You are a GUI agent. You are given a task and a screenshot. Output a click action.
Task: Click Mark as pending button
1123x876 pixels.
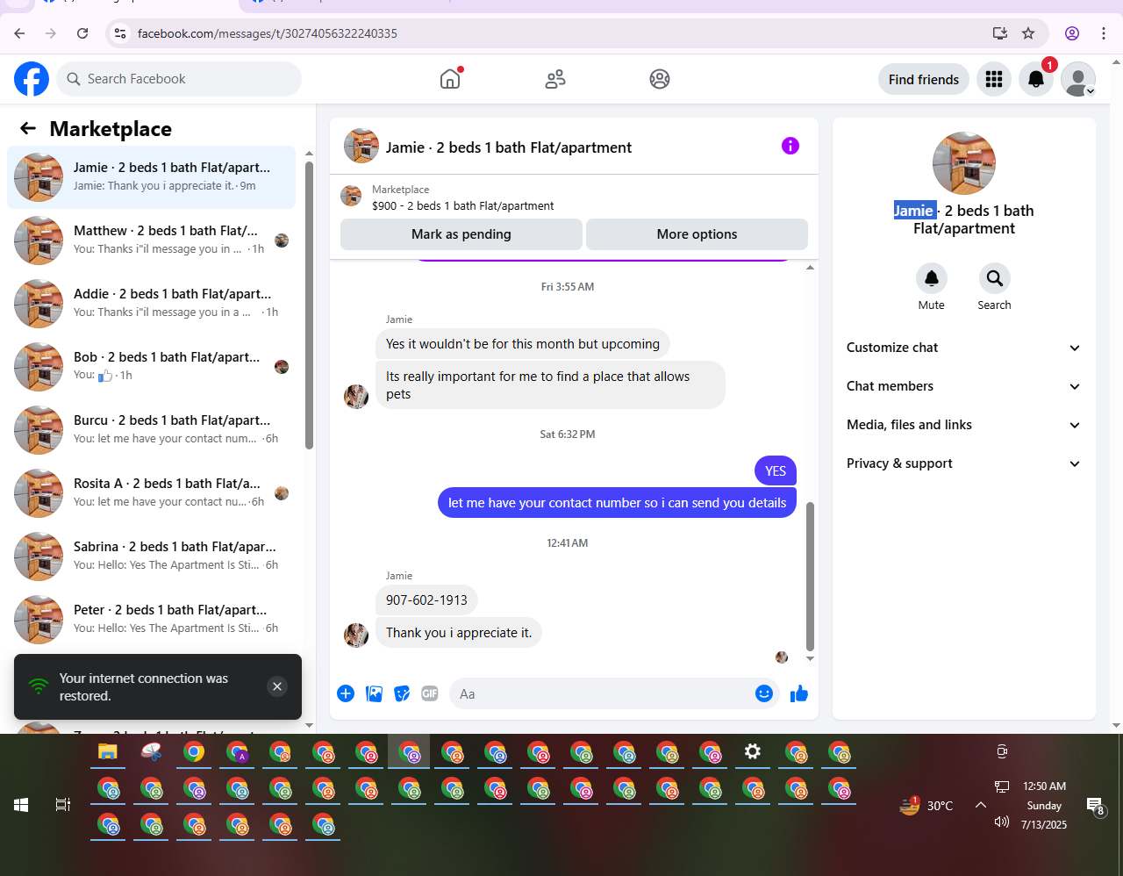[461, 234]
